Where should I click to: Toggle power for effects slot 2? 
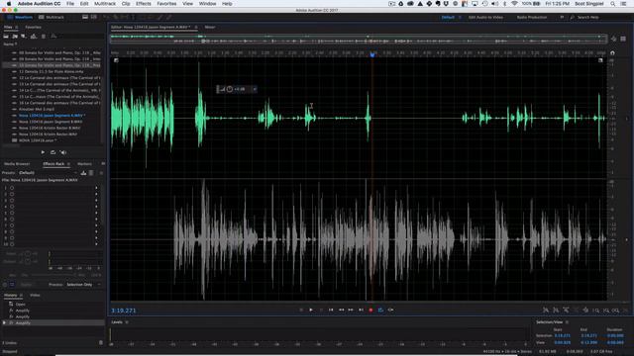(12, 194)
